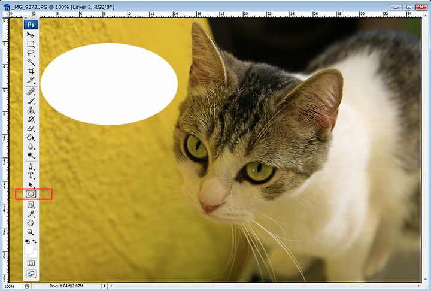Select the Path Selection tool
The image size is (431, 291).
coord(31,184)
